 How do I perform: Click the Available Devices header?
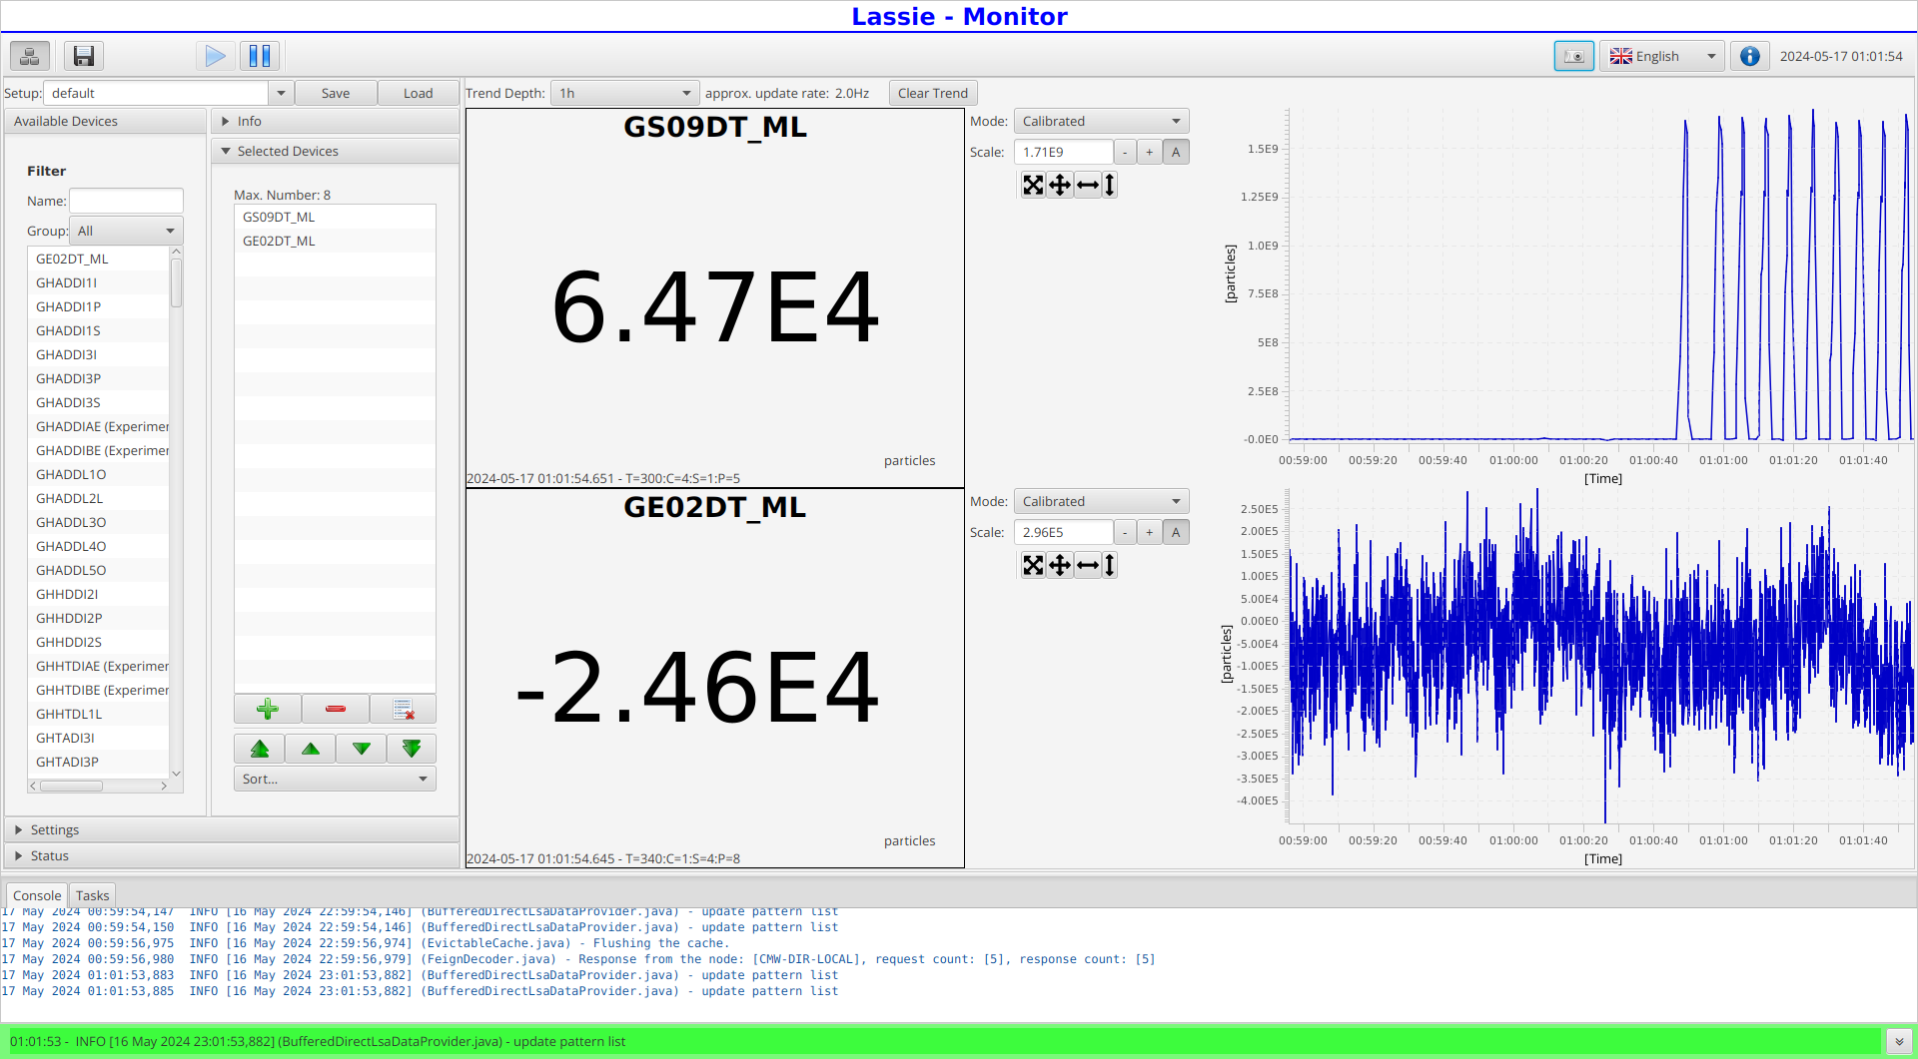[x=105, y=121]
